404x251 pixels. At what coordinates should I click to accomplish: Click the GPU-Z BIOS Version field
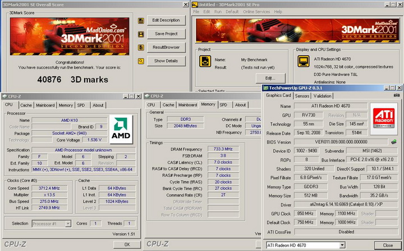pyautogui.click(x=341, y=142)
